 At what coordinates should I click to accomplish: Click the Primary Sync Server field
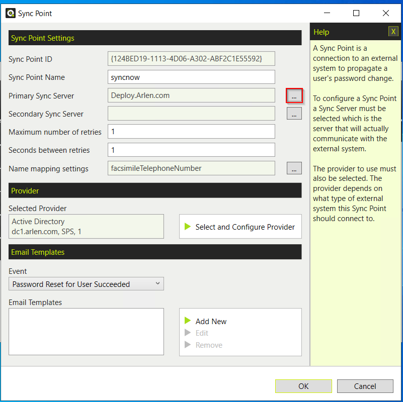(191, 95)
